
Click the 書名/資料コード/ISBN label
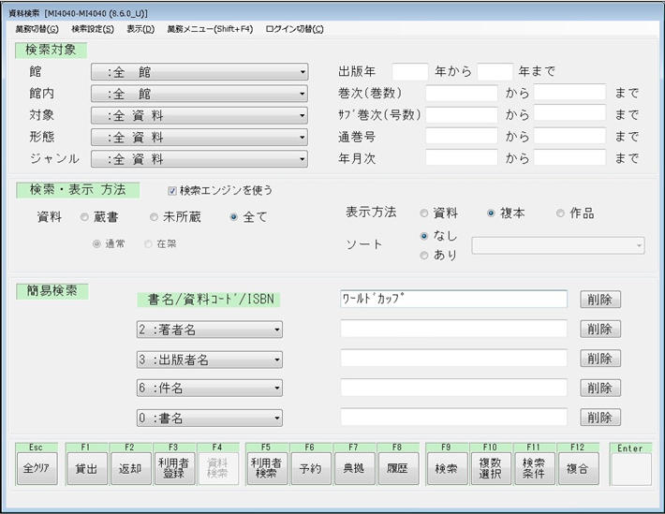(x=208, y=300)
